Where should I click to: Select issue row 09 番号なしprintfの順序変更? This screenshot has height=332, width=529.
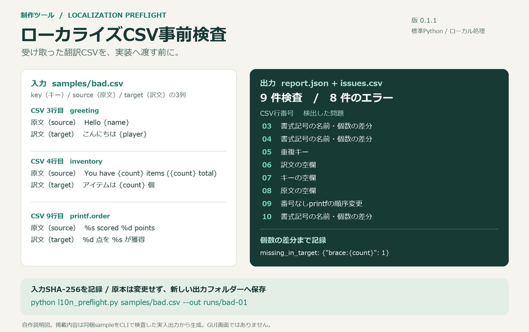313,203
